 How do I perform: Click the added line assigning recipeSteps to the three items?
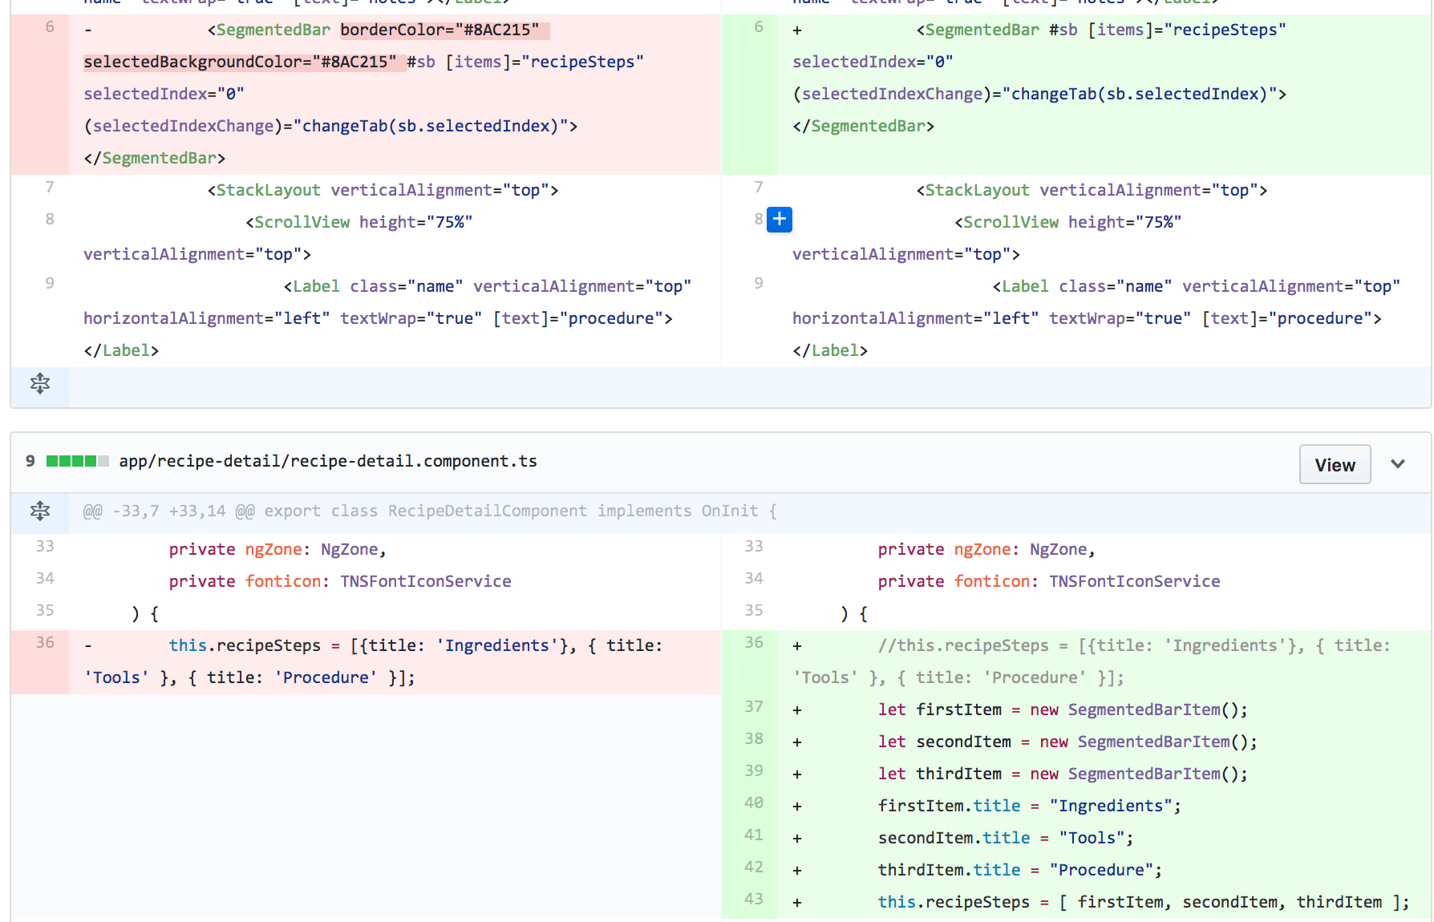coord(1142,902)
